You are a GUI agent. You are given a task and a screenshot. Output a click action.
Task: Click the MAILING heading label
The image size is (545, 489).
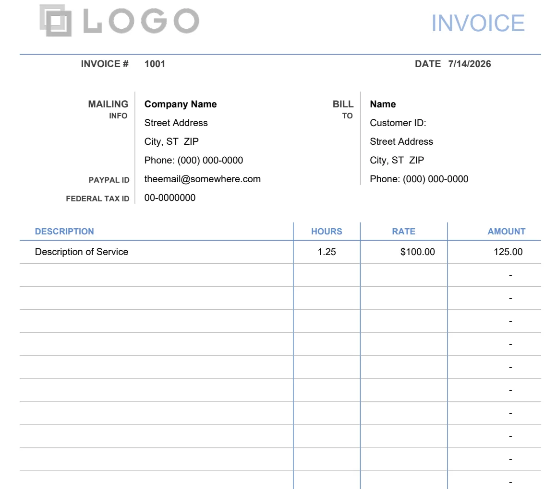pyautogui.click(x=108, y=104)
